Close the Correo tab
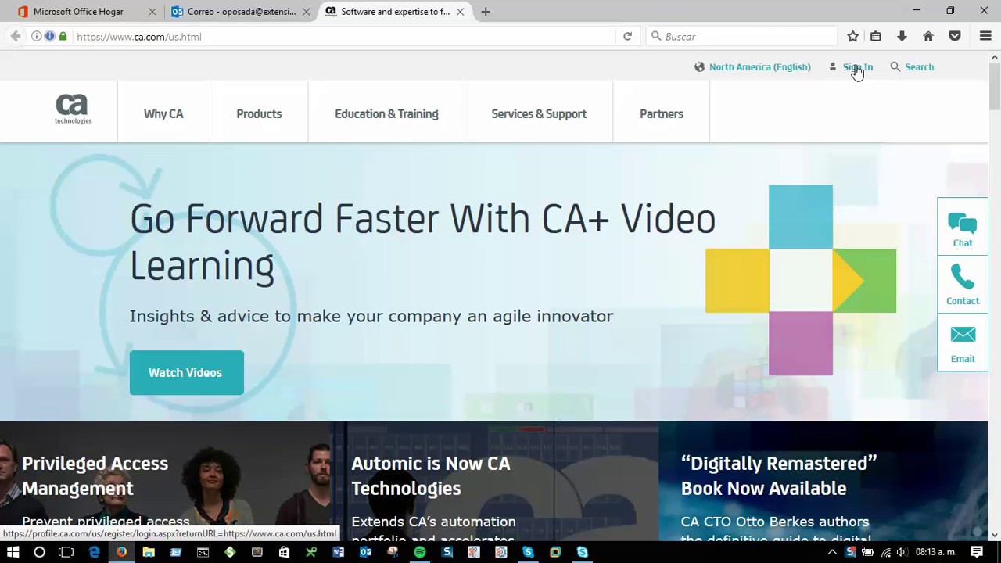The height and width of the screenshot is (563, 1001). (x=307, y=12)
